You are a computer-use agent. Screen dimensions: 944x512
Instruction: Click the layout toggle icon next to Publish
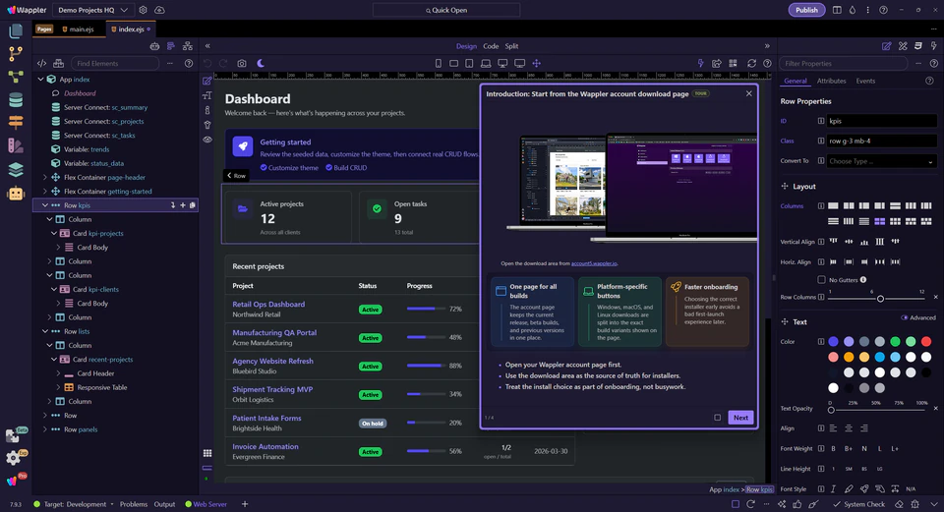point(837,10)
